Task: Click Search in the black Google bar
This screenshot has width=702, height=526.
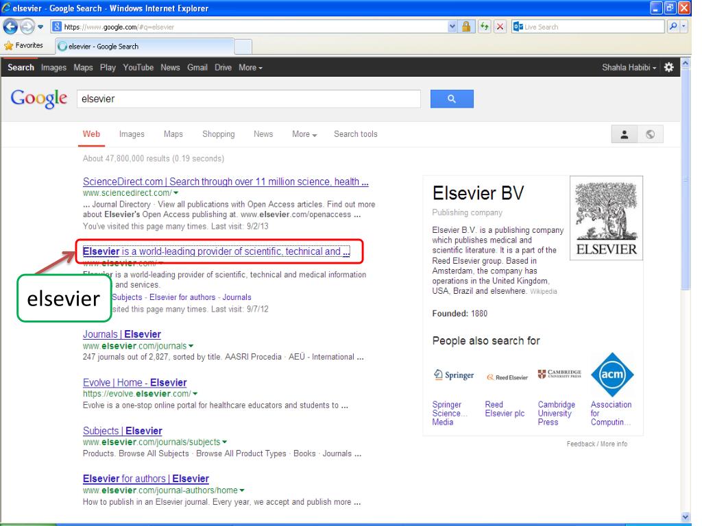Action: click(x=21, y=68)
